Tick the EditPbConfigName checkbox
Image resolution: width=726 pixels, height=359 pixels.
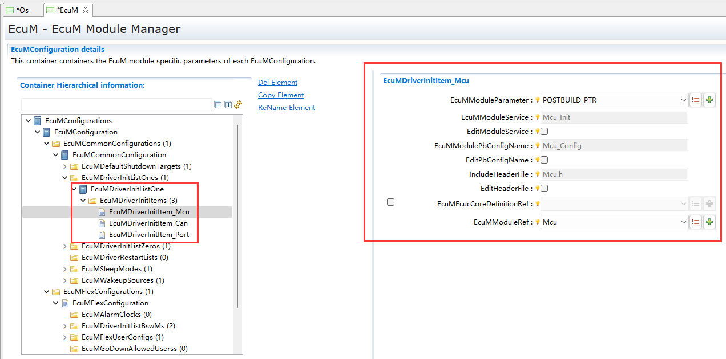coord(544,160)
